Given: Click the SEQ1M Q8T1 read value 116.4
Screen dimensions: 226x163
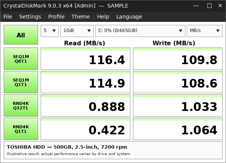Looking at the screenshot, I should (86, 59).
